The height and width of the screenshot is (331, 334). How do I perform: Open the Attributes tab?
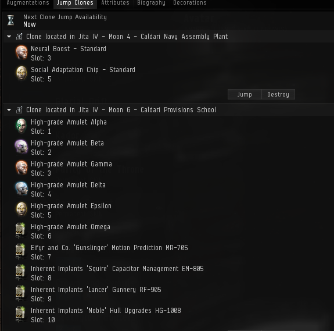click(115, 3)
